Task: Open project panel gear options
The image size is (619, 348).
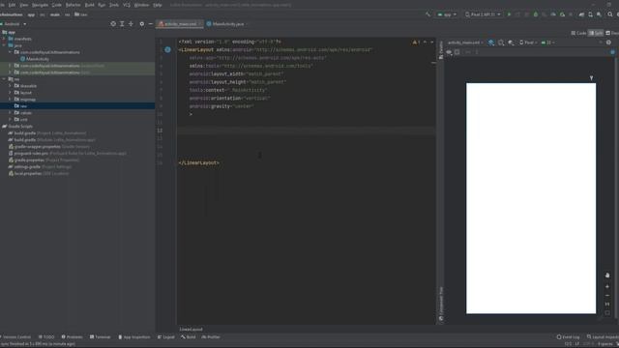Action: pos(142,23)
